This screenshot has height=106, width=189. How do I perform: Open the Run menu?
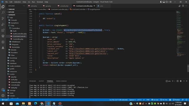point(33,2)
